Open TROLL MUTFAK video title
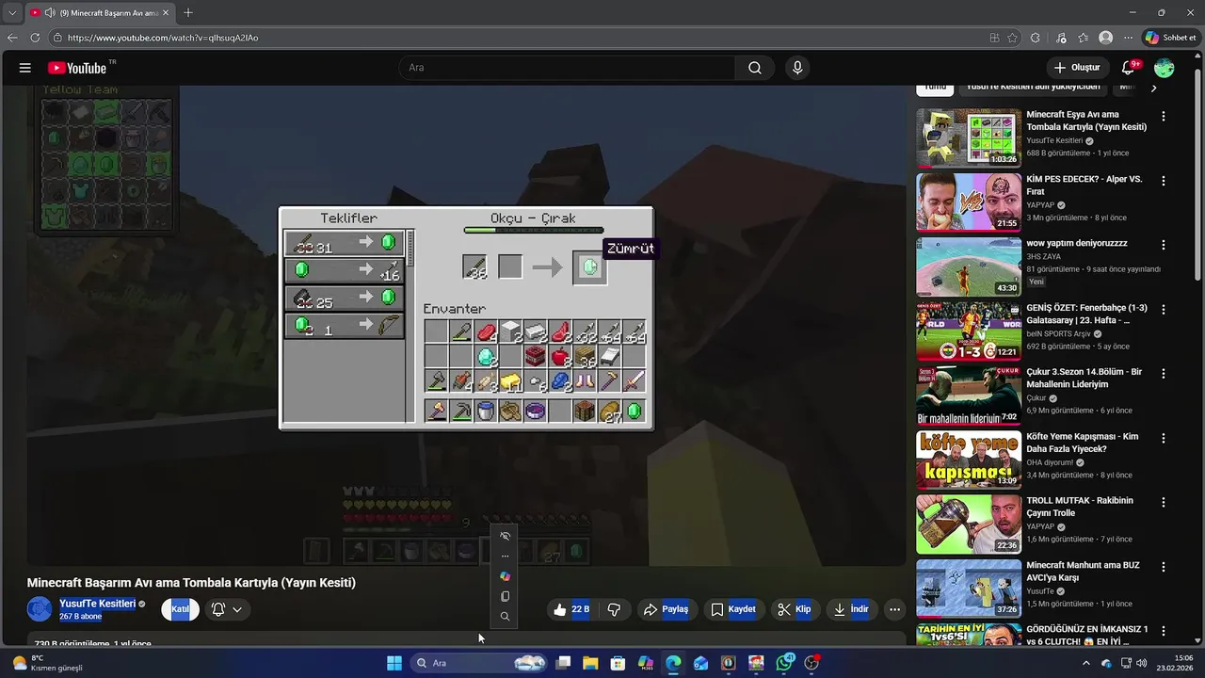This screenshot has width=1205, height=678. 1080,507
